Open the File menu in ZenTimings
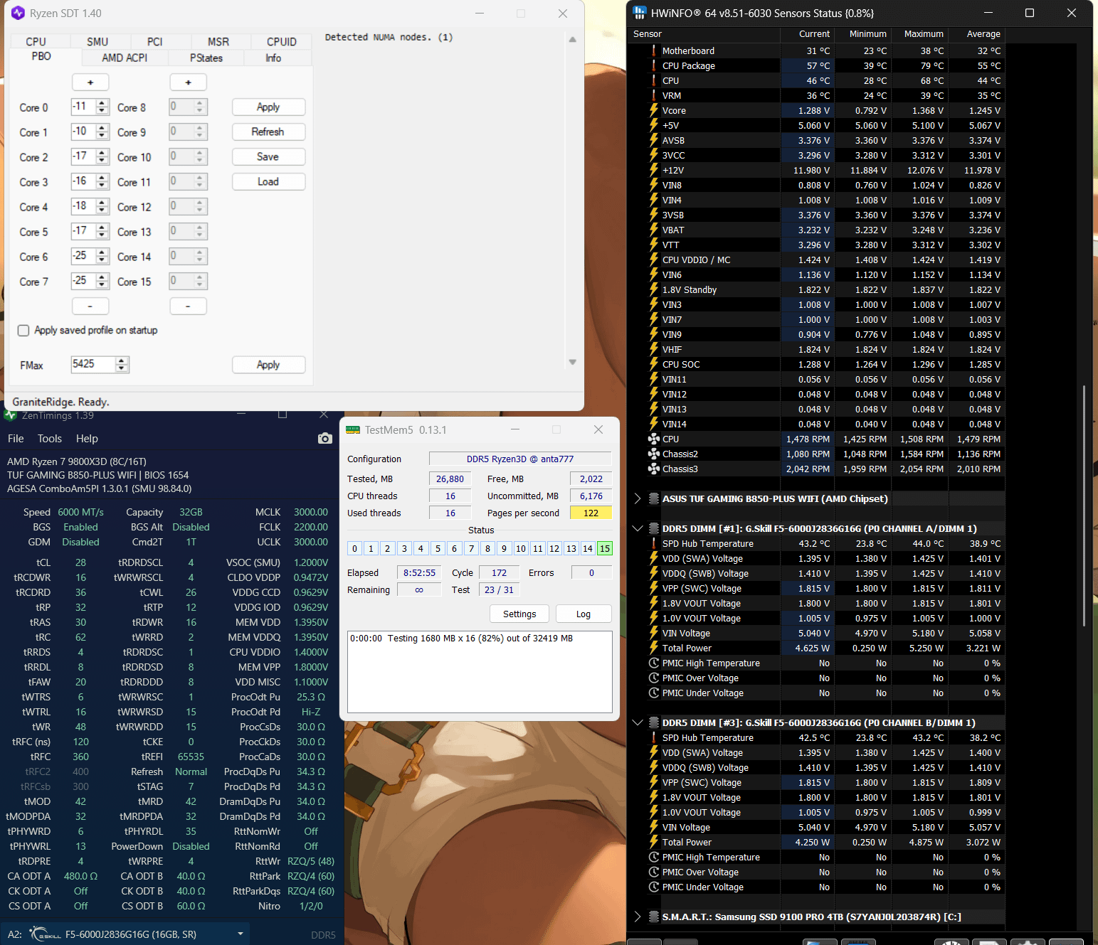 coord(16,439)
